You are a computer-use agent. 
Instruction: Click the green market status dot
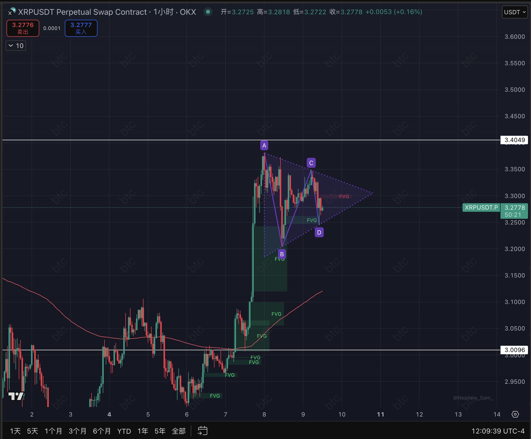[x=208, y=12]
